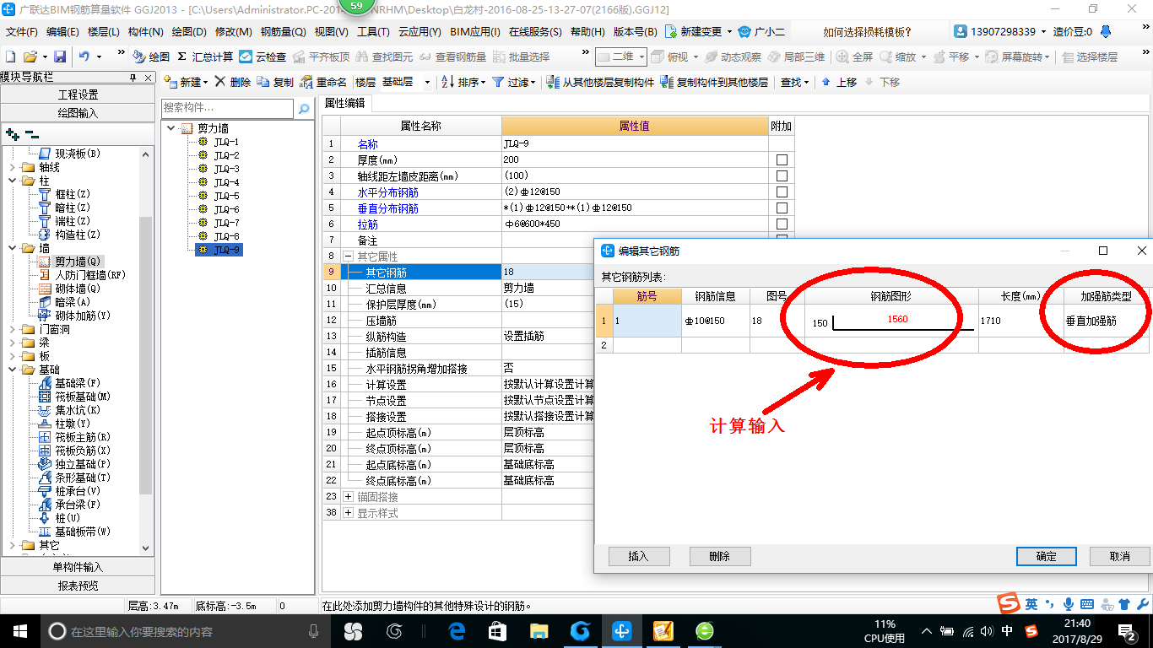Click the navigation tree vertical scrollbar

click(146, 354)
